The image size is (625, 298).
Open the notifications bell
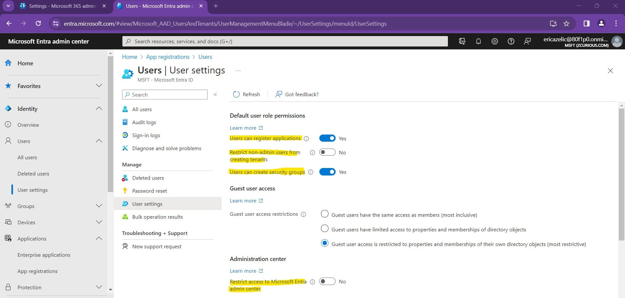[478, 41]
